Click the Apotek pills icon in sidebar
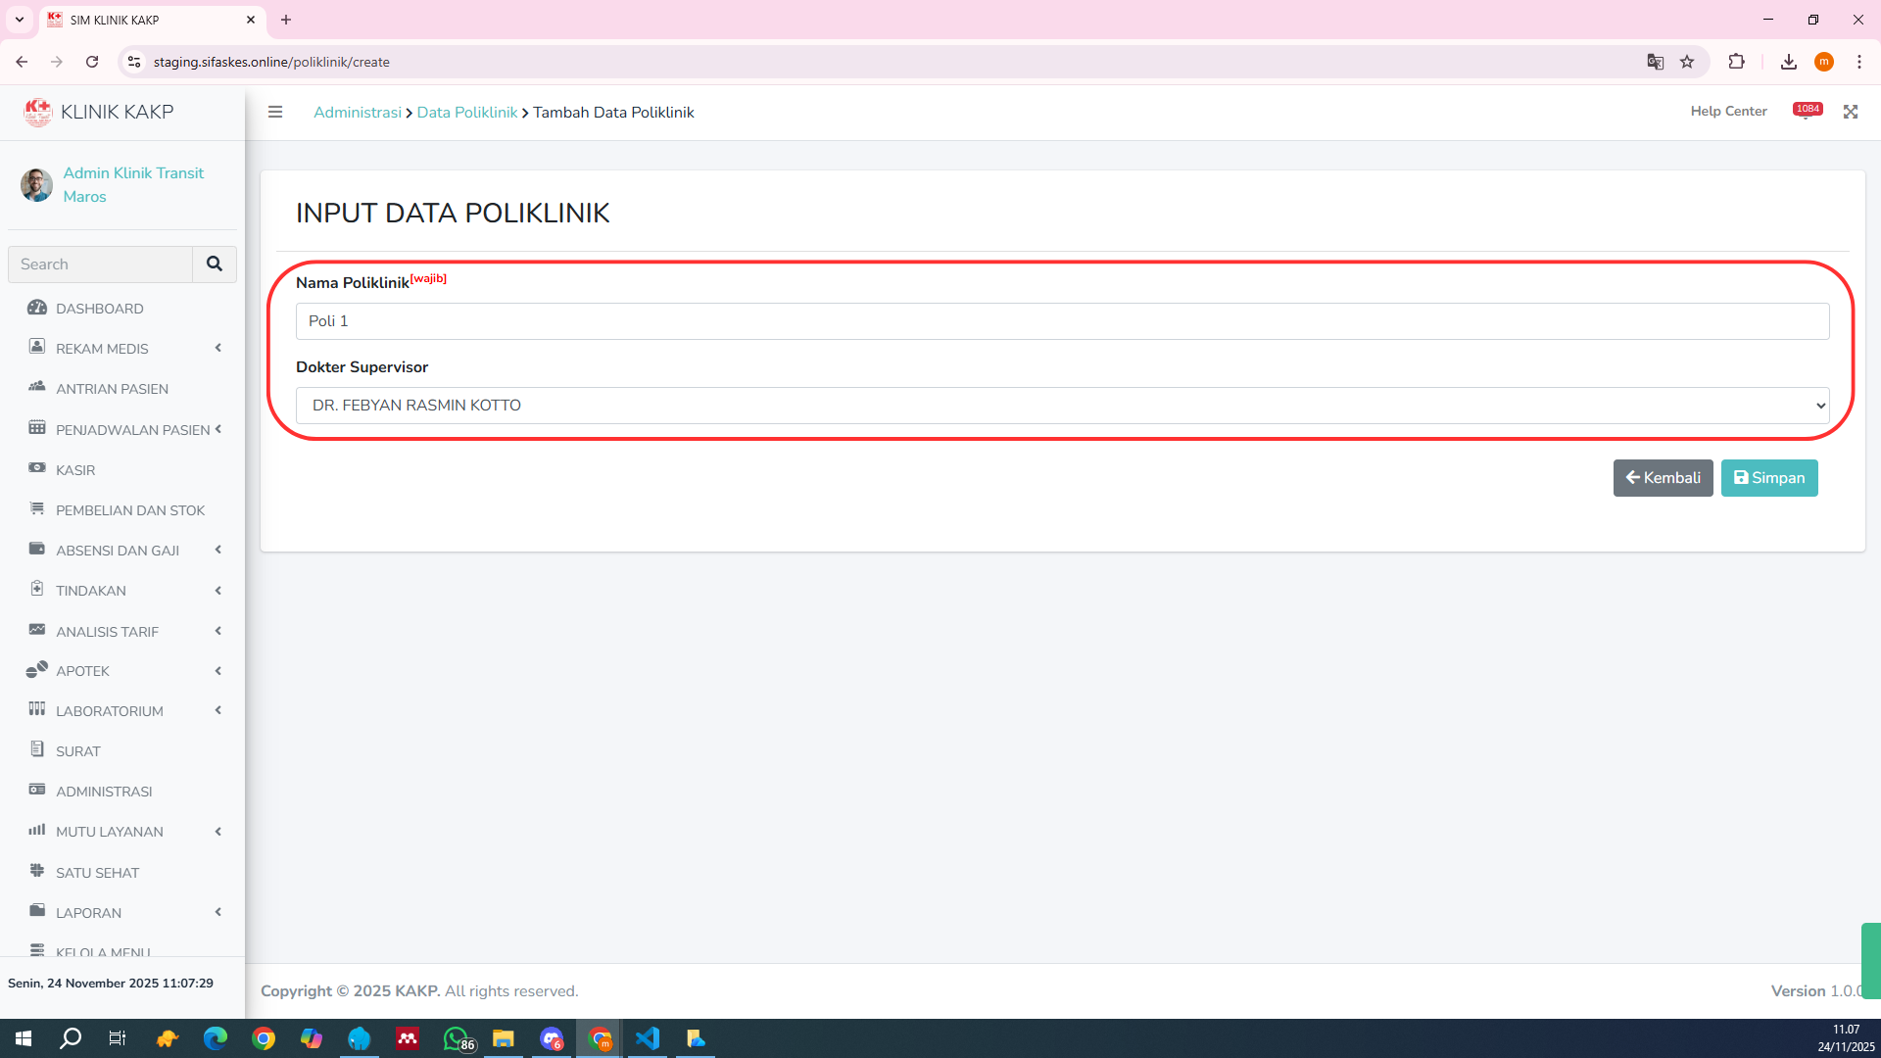 37,670
